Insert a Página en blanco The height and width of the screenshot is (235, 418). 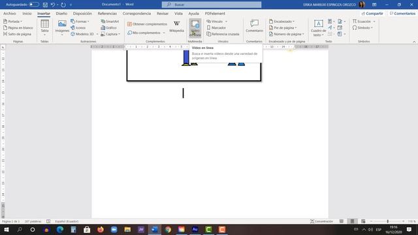coord(18,27)
